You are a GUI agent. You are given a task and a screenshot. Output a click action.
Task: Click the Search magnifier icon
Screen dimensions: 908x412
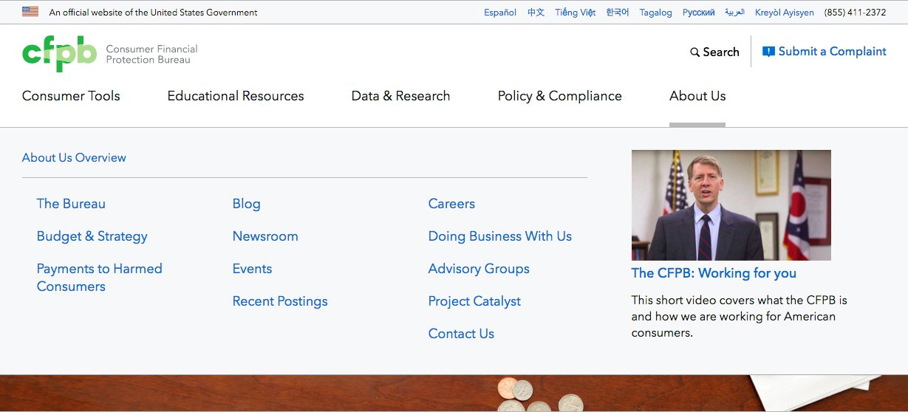pos(694,52)
